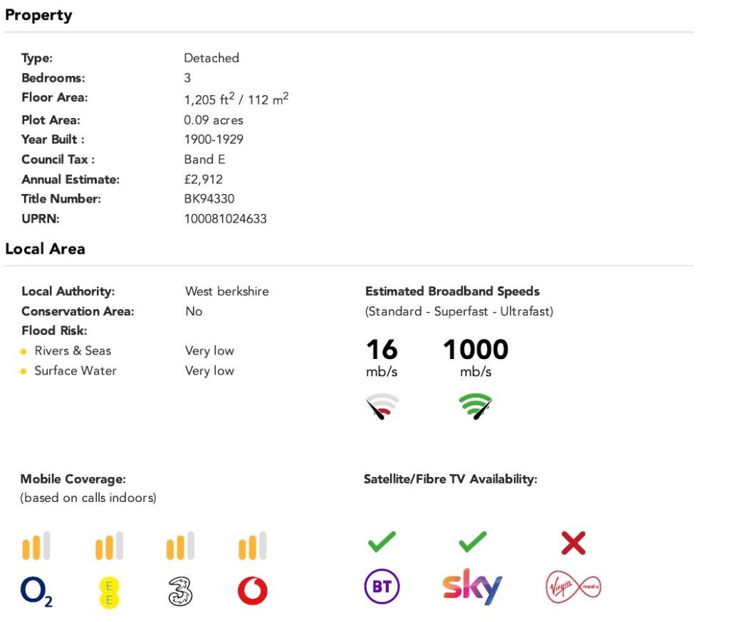Click the UPRN value 100081024633

coord(225,219)
